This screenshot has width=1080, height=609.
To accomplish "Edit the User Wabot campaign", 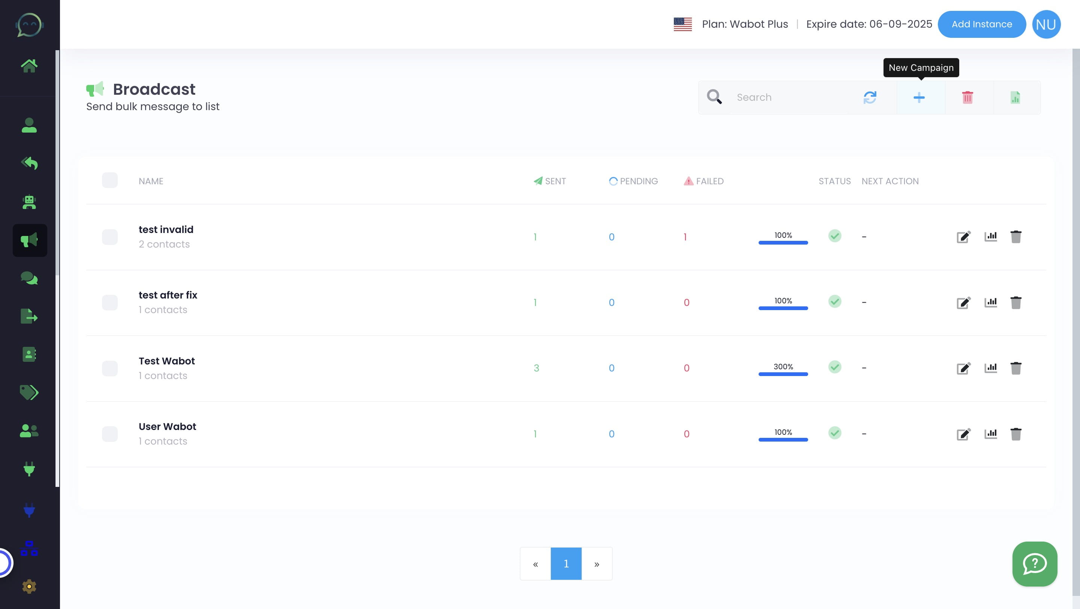I will point(963,434).
